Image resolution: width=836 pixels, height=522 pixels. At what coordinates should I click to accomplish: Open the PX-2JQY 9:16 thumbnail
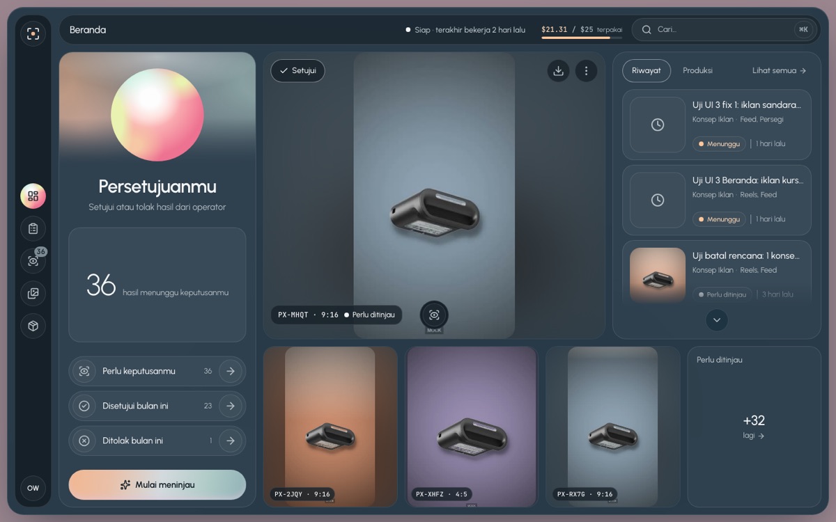pos(330,427)
